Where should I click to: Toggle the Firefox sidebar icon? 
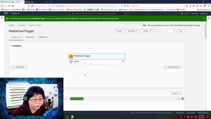(197, 6)
